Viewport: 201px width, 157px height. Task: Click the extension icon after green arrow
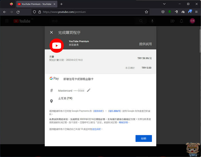(x=176, y=12)
